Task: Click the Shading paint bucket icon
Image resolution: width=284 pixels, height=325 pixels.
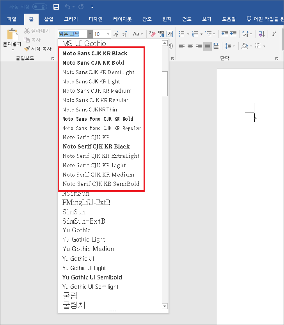Action: click(x=245, y=46)
